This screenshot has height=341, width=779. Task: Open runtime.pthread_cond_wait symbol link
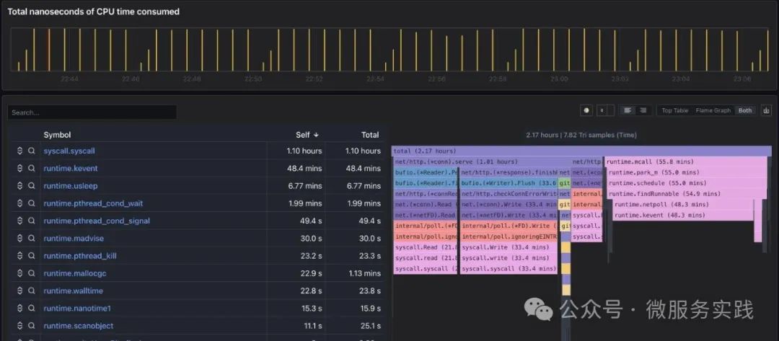(x=93, y=203)
